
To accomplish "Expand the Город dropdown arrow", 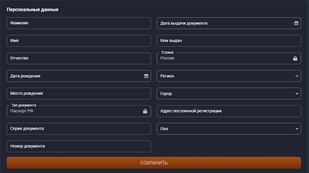I will (x=297, y=93).
